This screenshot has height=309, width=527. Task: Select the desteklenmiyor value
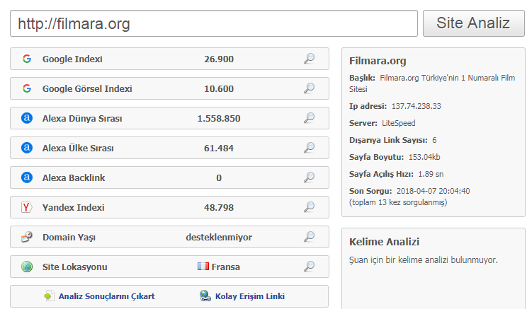pyautogui.click(x=219, y=237)
